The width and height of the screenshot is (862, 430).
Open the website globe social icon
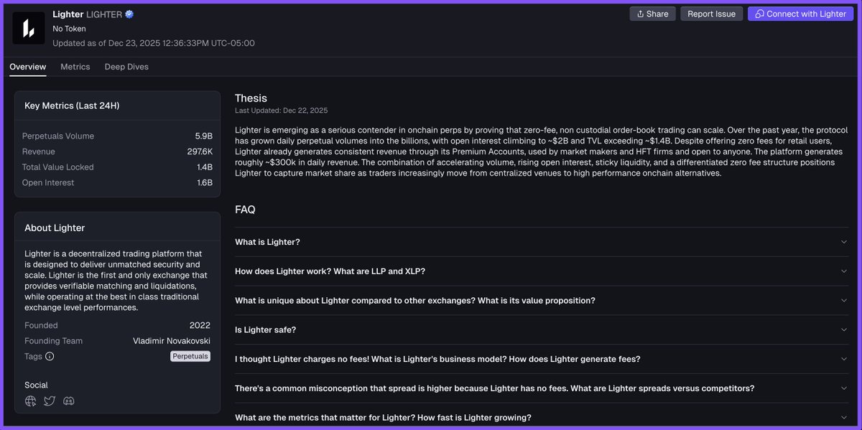30,401
